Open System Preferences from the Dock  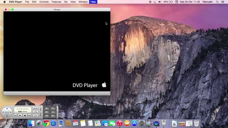coord(142,123)
